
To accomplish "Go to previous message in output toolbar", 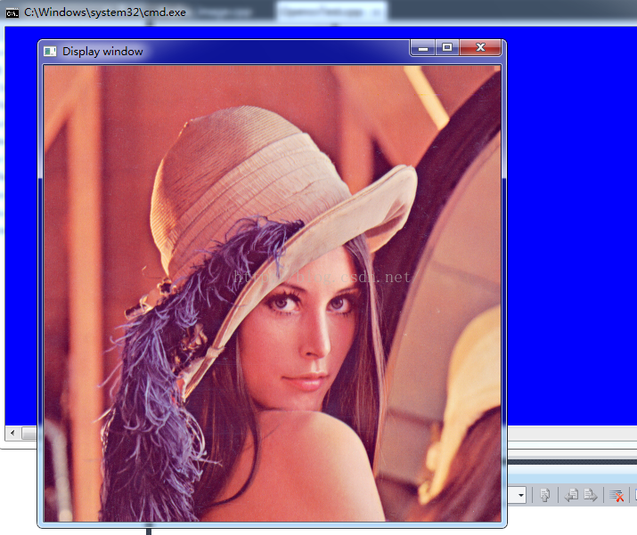I will tap(572, 495).
